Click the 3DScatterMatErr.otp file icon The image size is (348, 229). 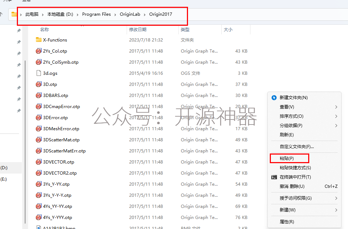(x=39, y=151)
